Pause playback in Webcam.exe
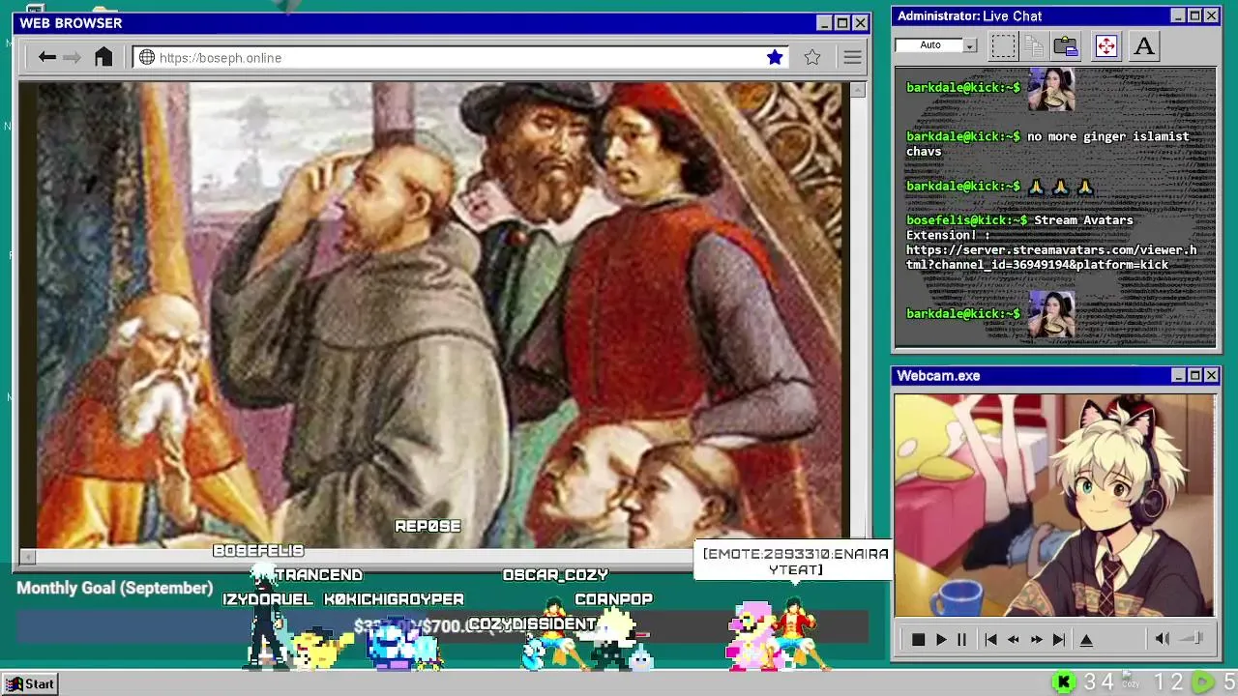Viewport: 1238px width, 696px height. 961,639
